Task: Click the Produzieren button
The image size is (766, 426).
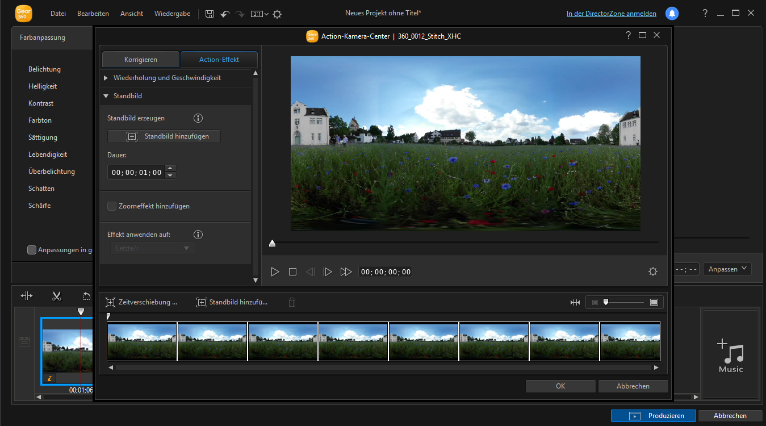Action: coord(653,416)
